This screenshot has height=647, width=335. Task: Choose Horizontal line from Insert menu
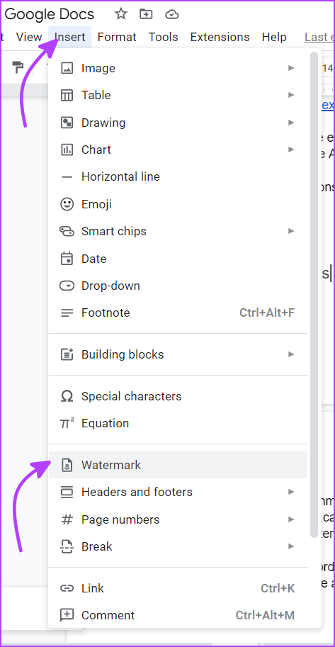pos(178,176)
